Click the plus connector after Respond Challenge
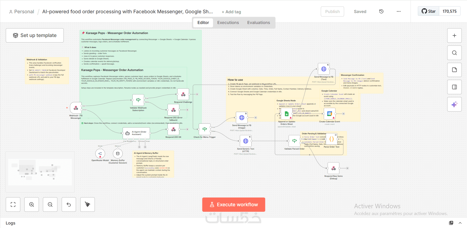467x228 pixels. (197, 94)
